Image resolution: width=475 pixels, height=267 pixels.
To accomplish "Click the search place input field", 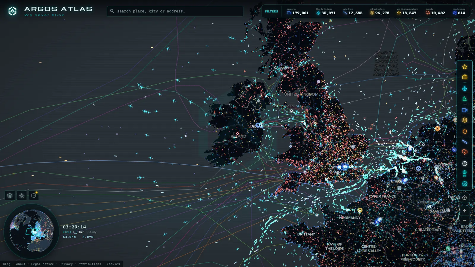I will click(x=175, y=11).
